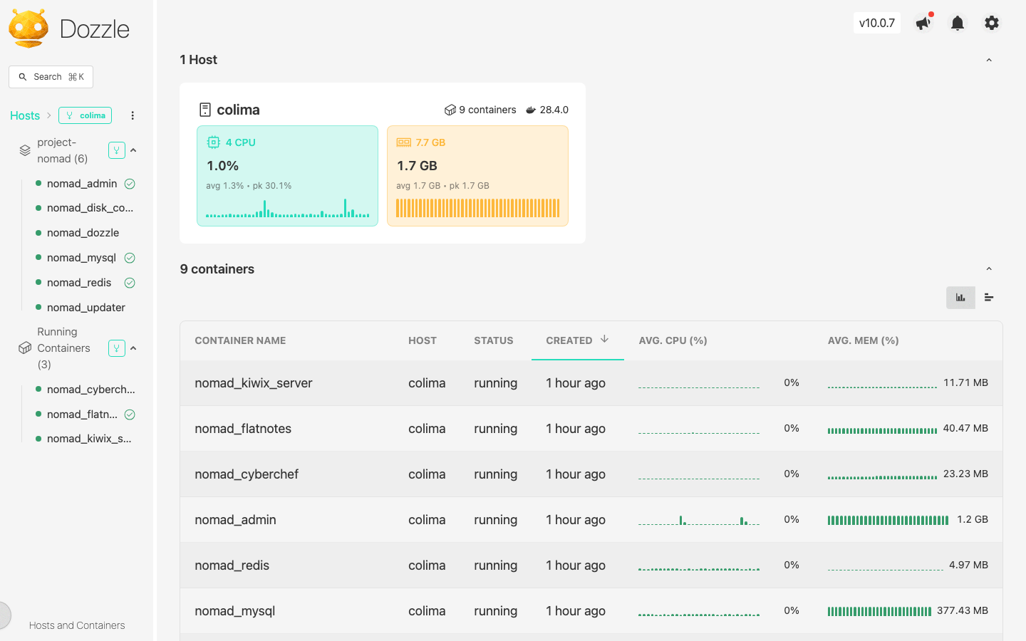Open nomad_mysql in the sidebar

pyautogui.click(x=81, y=258)
